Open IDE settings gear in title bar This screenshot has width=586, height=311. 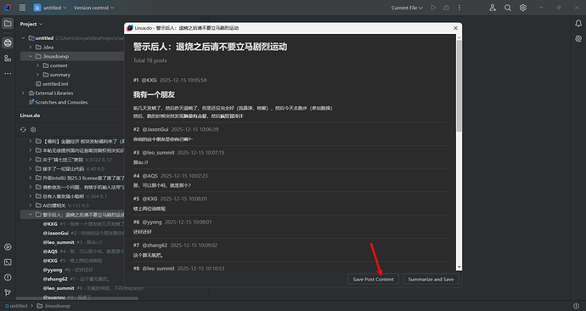click(523, 8)
